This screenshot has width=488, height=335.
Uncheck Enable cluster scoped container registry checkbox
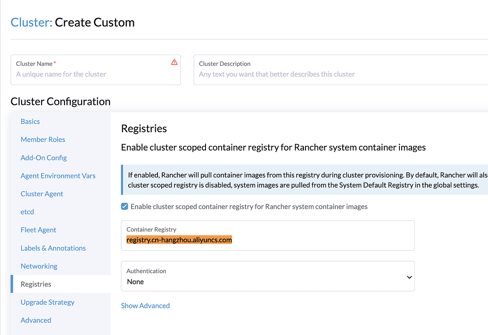coord(124,207)
